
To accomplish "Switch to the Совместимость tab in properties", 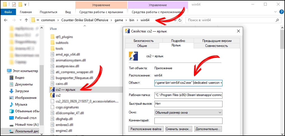I will pos(216,46).
